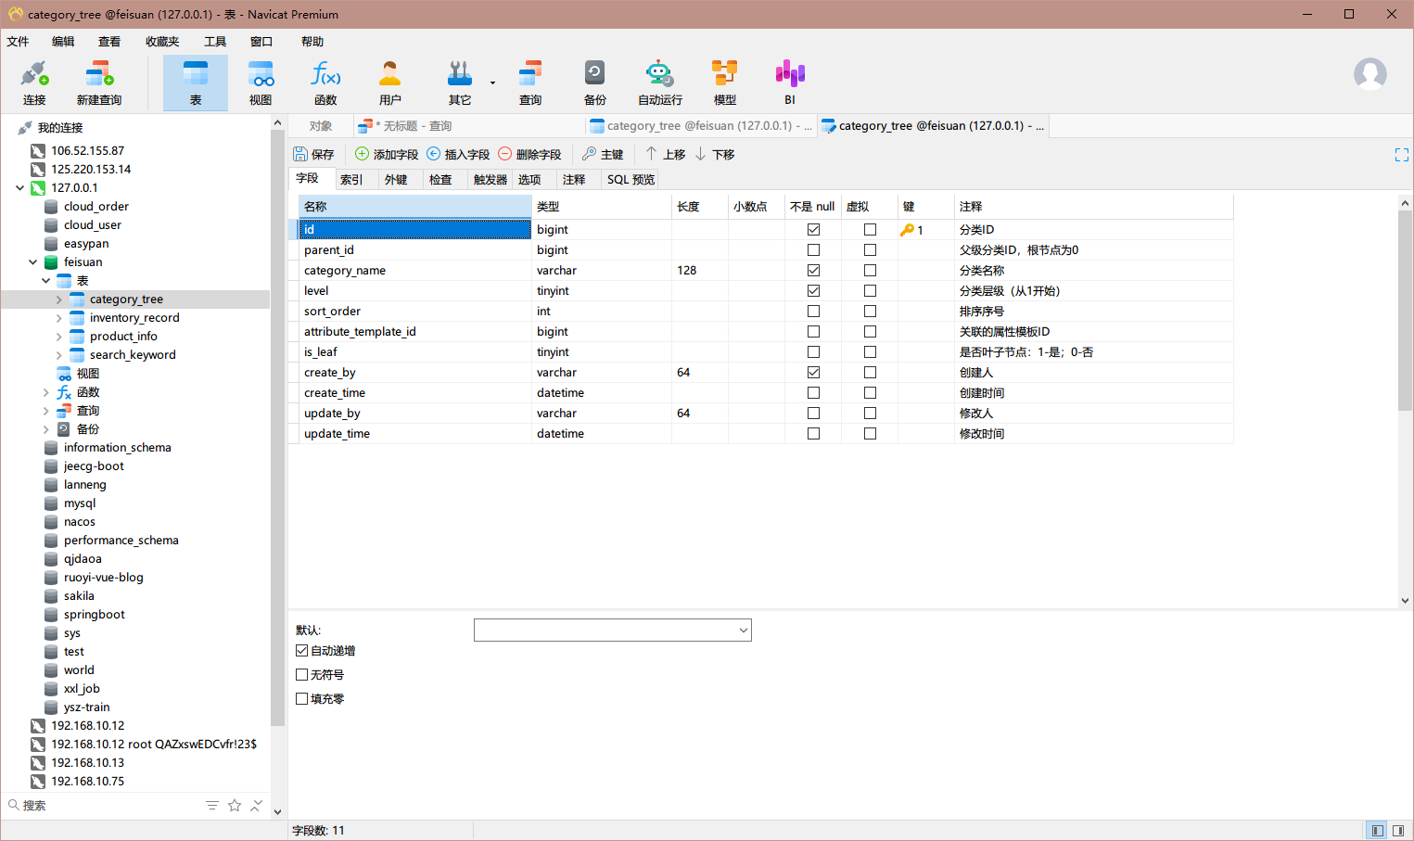
Task: Toggle Auto Increment (自动递增) checkbox
Action: click(x=301, y=651)
